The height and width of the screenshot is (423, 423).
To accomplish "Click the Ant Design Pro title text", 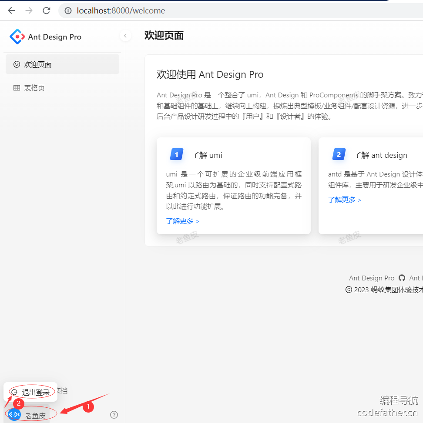I will tap(54, 37).
